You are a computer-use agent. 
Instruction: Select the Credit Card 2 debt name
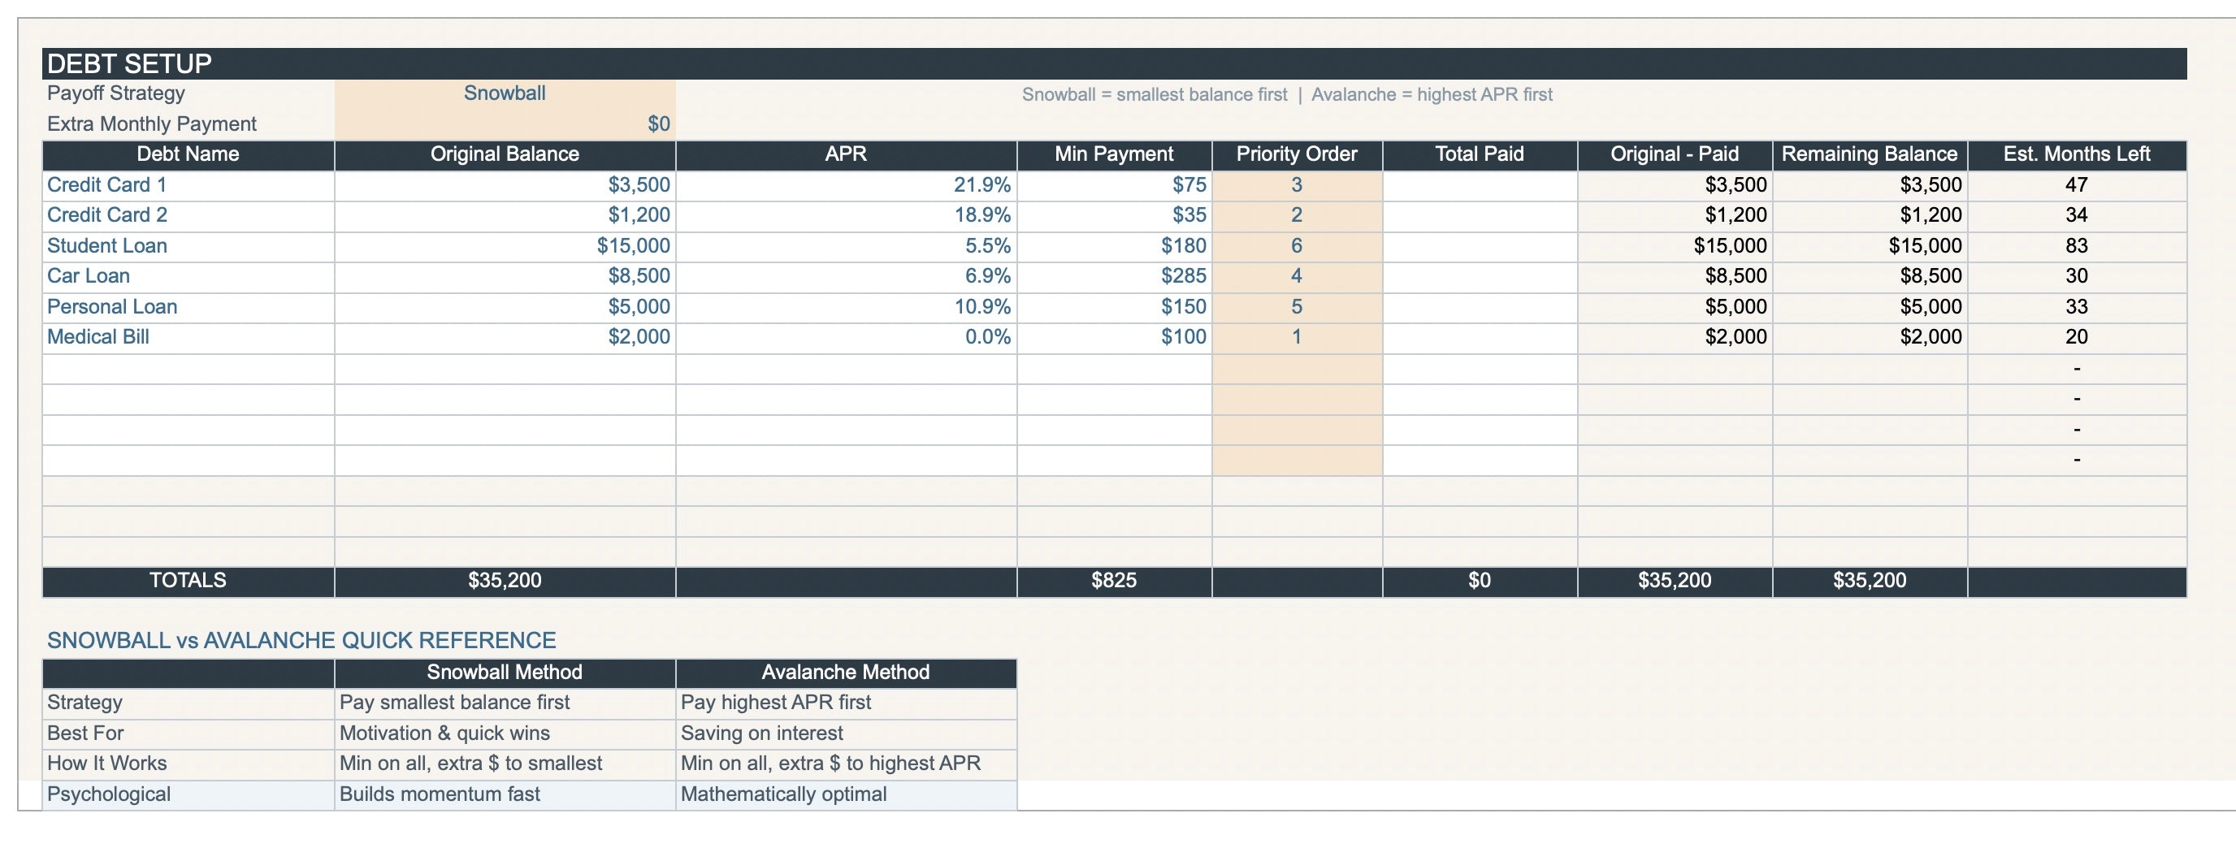pos(188,216)
